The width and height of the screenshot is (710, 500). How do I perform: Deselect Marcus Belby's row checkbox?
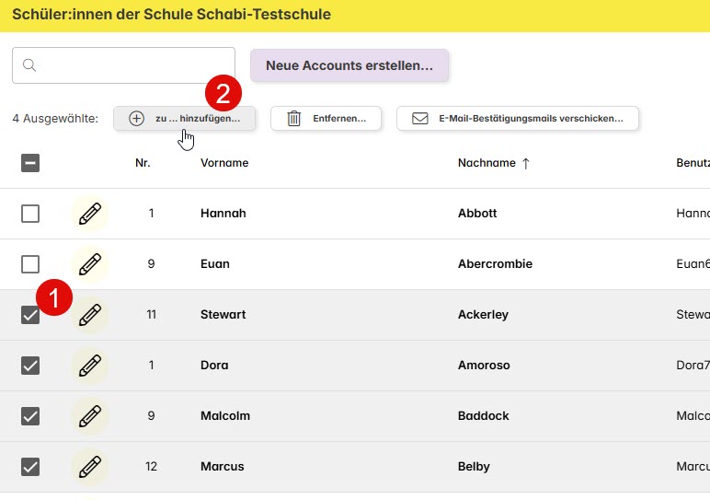[x=30, y=467]
